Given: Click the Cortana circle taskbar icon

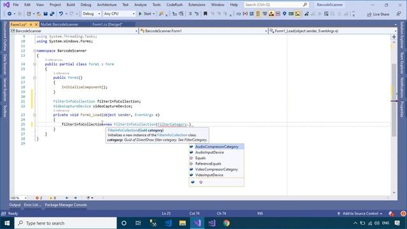Looking at the screenshot, I should coord(124,223).
